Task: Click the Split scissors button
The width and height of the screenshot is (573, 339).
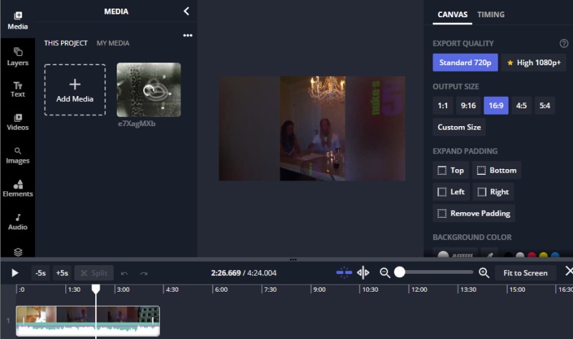Action: pyautogui.click(x=94, y=273)
